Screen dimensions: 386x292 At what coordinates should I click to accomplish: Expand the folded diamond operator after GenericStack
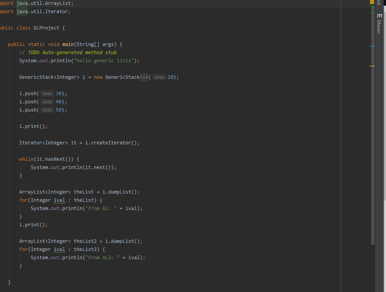tap(144, 77)
